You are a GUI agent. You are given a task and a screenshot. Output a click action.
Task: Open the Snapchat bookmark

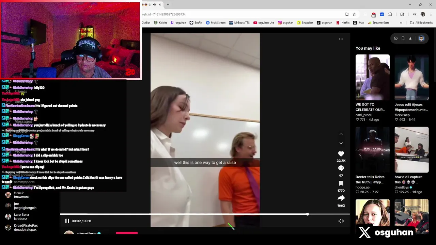pyautogui.click(x=305, y=23)
